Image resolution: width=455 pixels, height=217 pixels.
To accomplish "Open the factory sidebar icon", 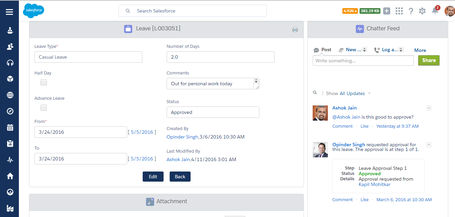I will 10,208.
